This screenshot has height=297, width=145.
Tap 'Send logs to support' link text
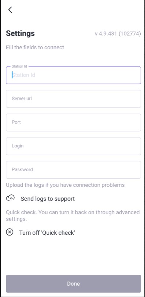[48, 199]
